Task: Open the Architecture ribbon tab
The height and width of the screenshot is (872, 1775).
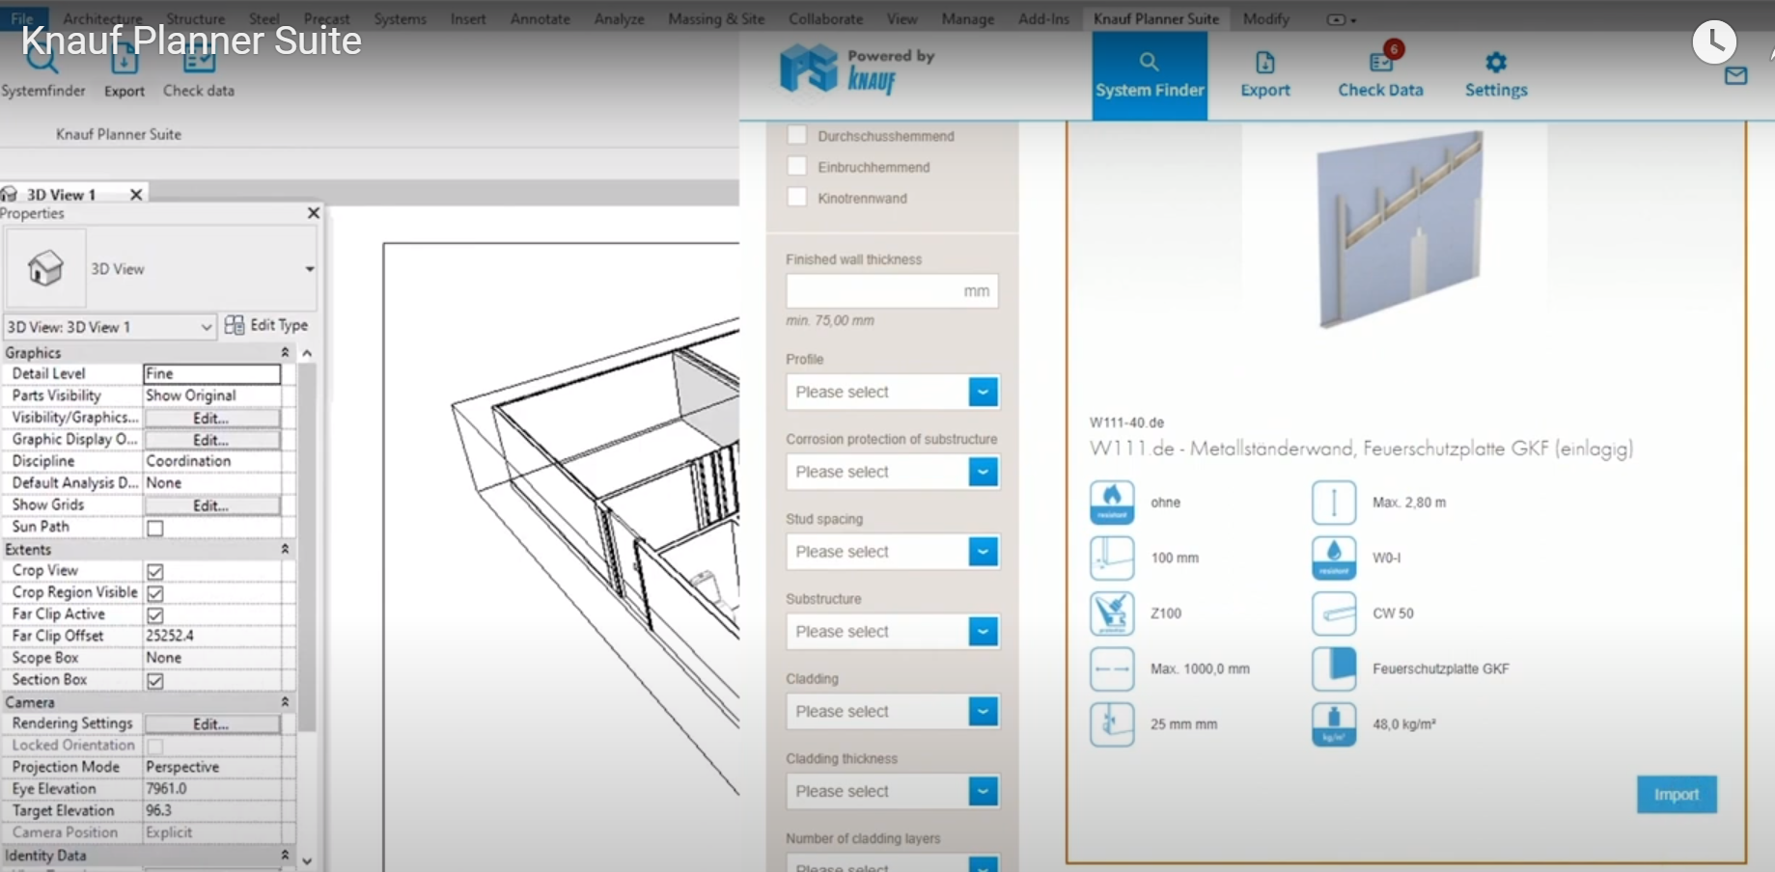Action: pyautogui.click(x=102, y=19)
